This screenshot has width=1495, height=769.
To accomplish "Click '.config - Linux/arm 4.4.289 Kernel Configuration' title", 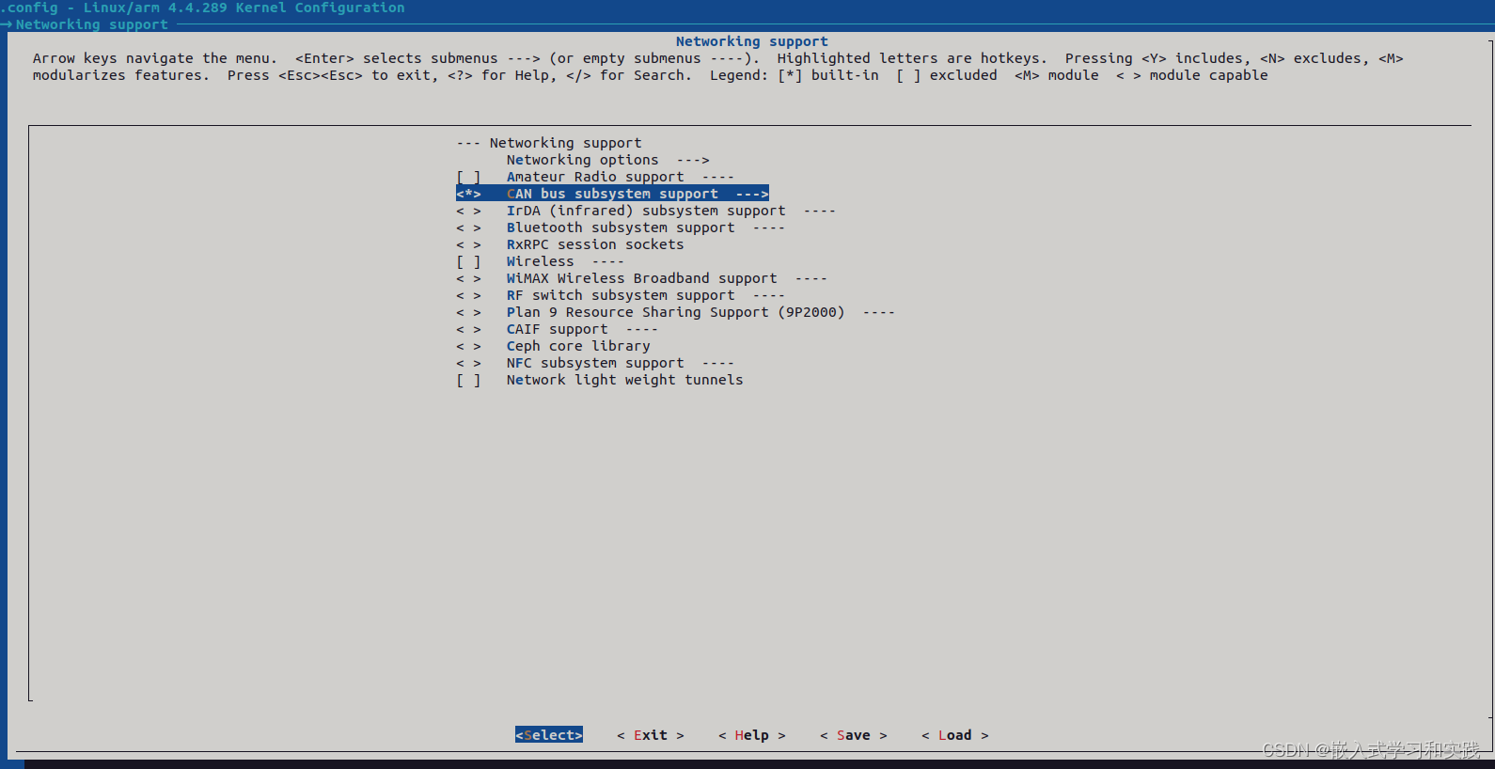I will [203, 8].
